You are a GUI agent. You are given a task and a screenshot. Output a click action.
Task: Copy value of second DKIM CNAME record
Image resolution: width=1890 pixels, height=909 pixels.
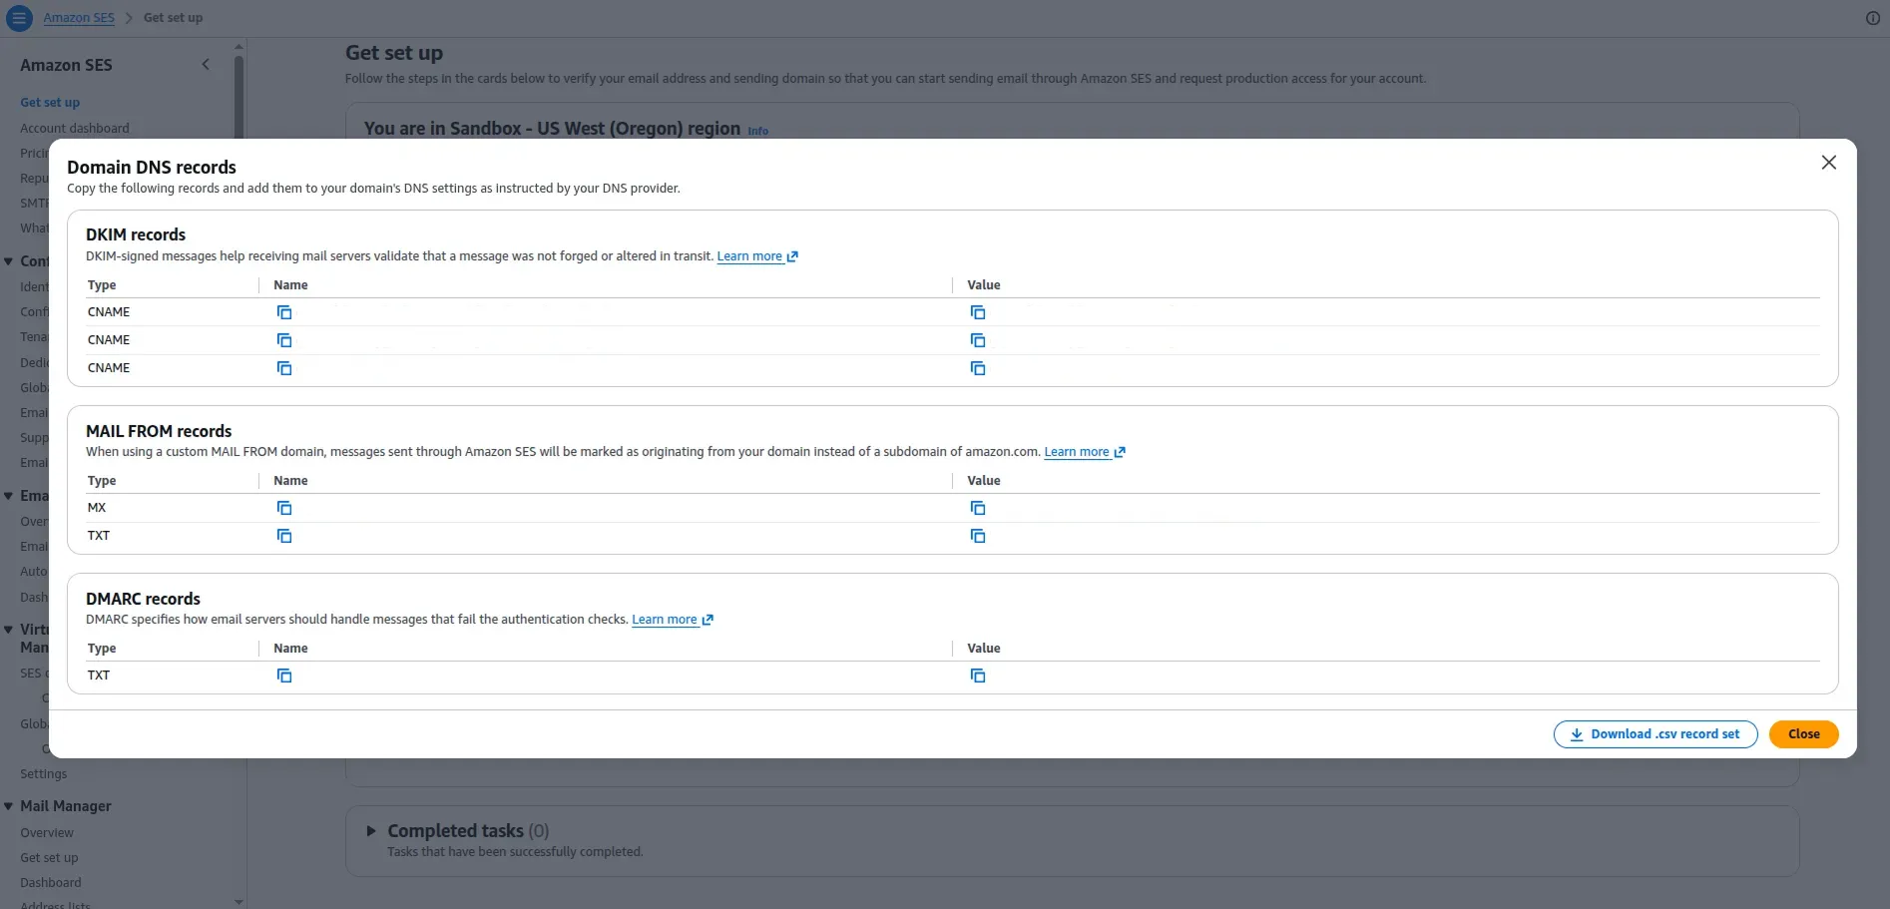tap(978, 340)
